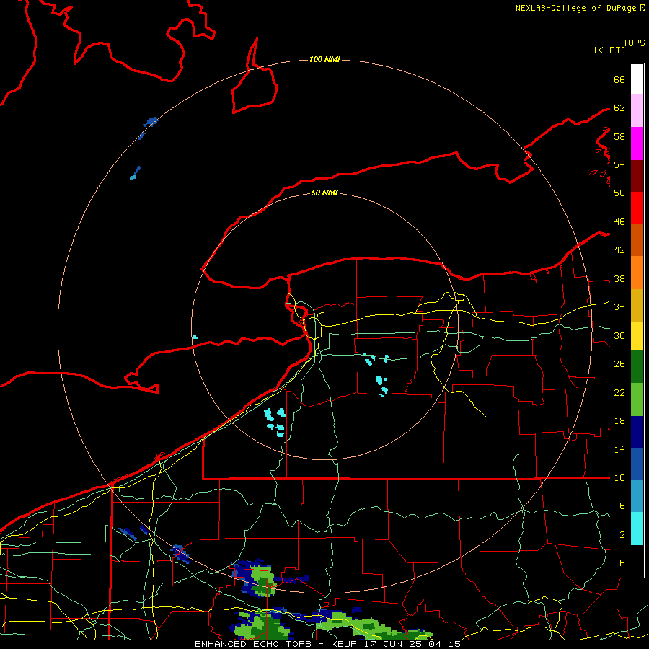The width and height of the screenshot is (649, 649).
Task: Select the 34 legend value
Action: pos(619,306)
